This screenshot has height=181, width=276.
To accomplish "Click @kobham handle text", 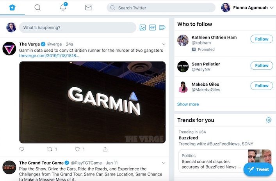I will click(201, 43).
